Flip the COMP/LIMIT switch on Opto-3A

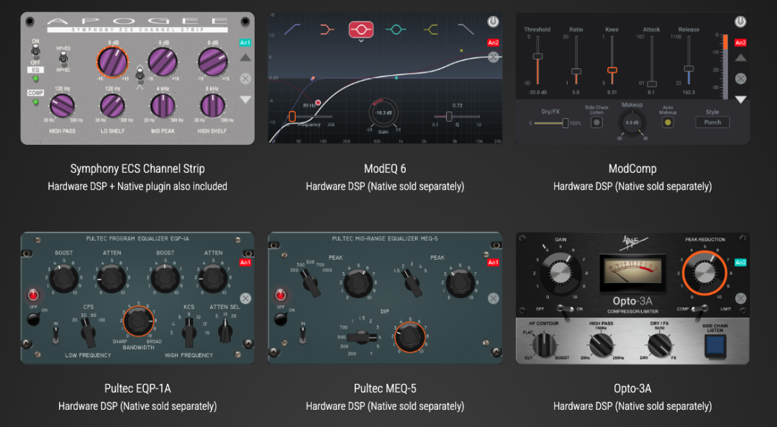click(700, 309)
